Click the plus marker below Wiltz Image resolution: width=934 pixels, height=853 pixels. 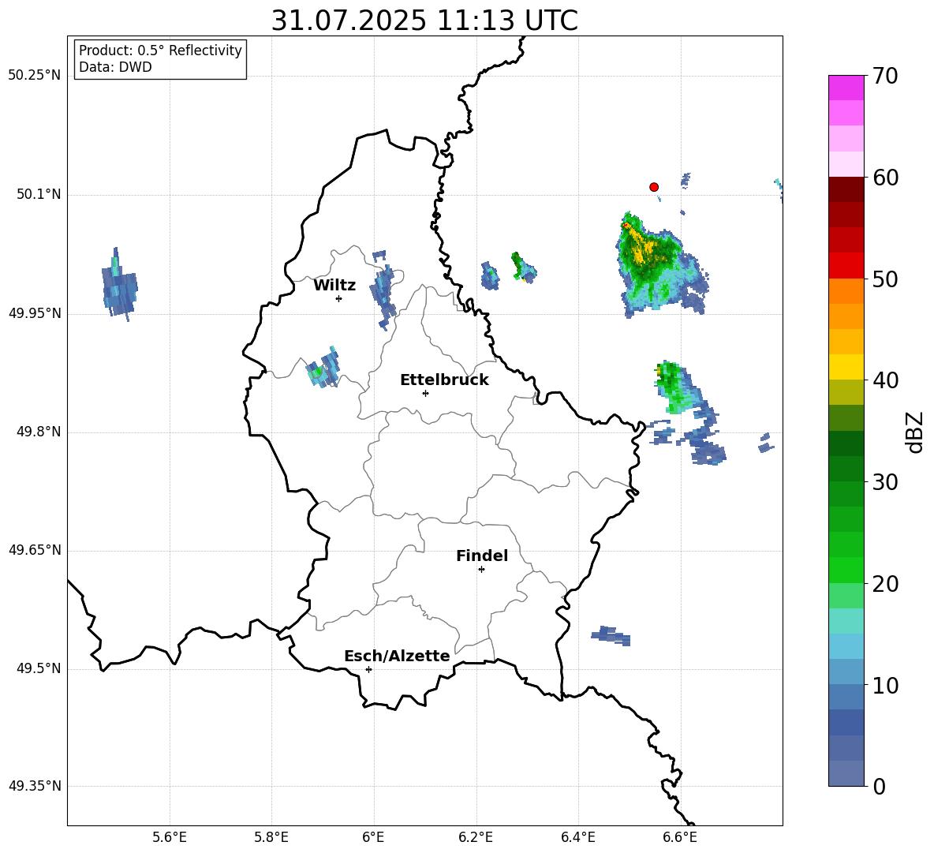coord(339,298)
